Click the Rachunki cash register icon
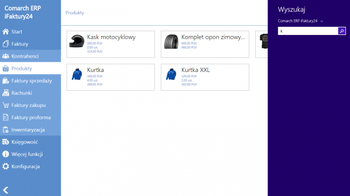350x196 pixels. (5, 93)
